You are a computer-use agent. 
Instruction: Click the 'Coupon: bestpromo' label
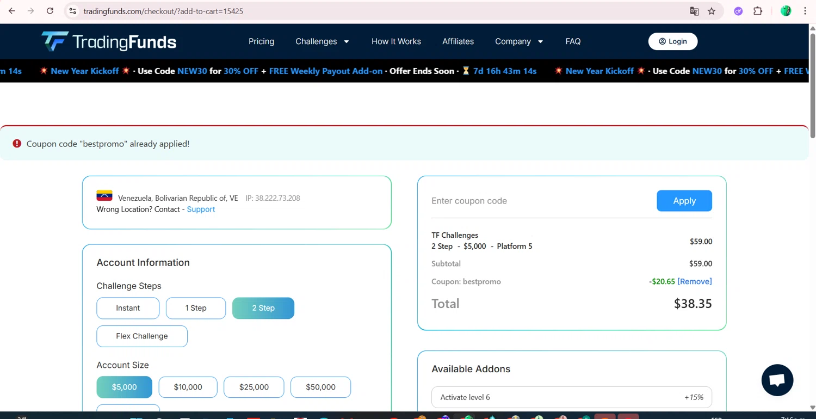[x=466, y=281]
